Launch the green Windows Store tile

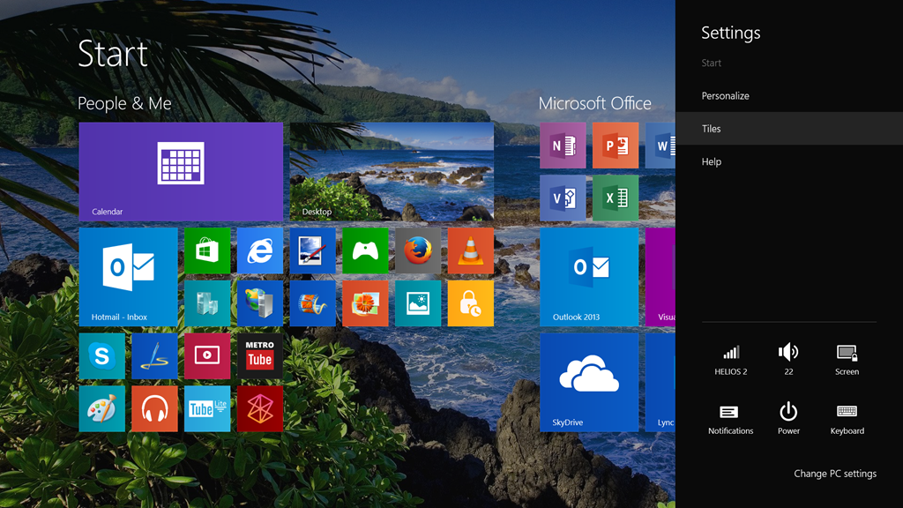coord(207,250)
